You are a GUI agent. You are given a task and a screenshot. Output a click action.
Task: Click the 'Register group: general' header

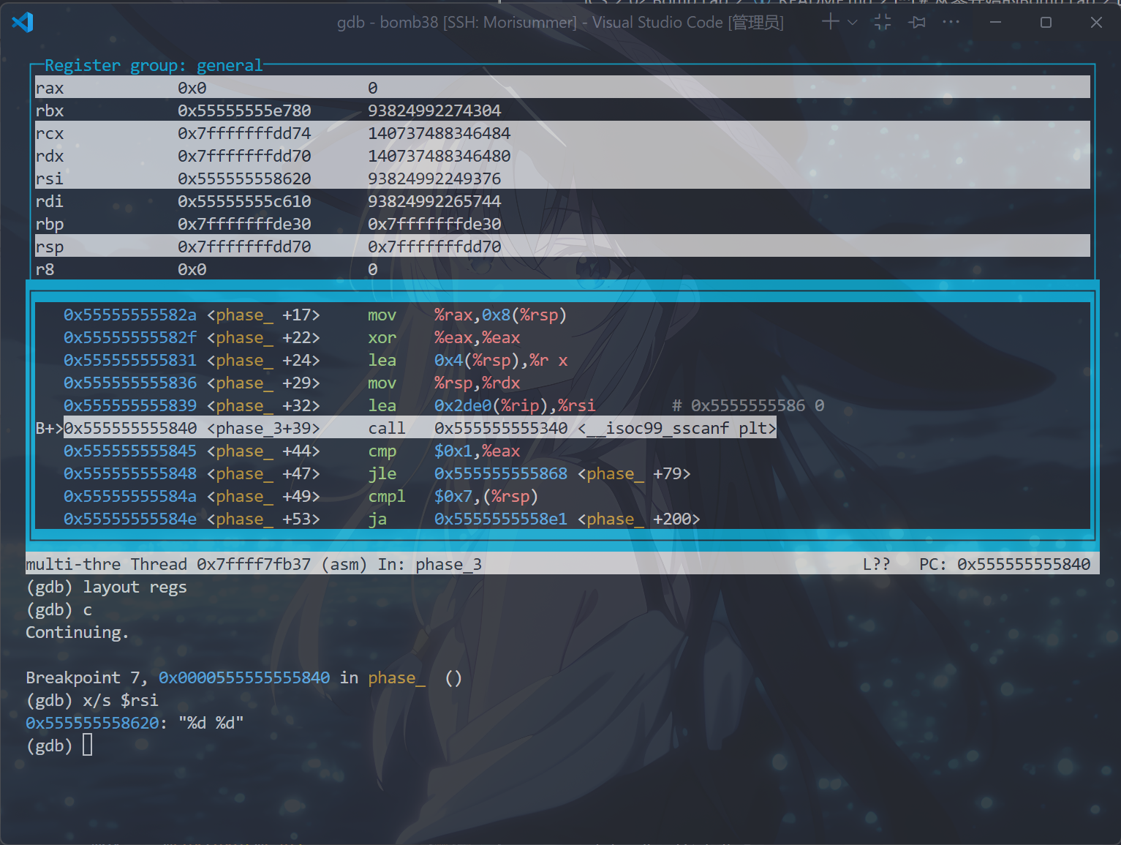click(153, 65)
